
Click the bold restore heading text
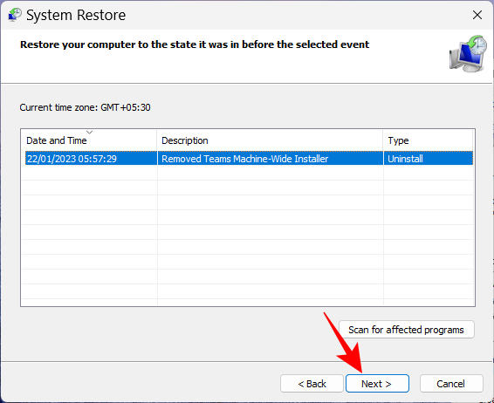point(195,44)
